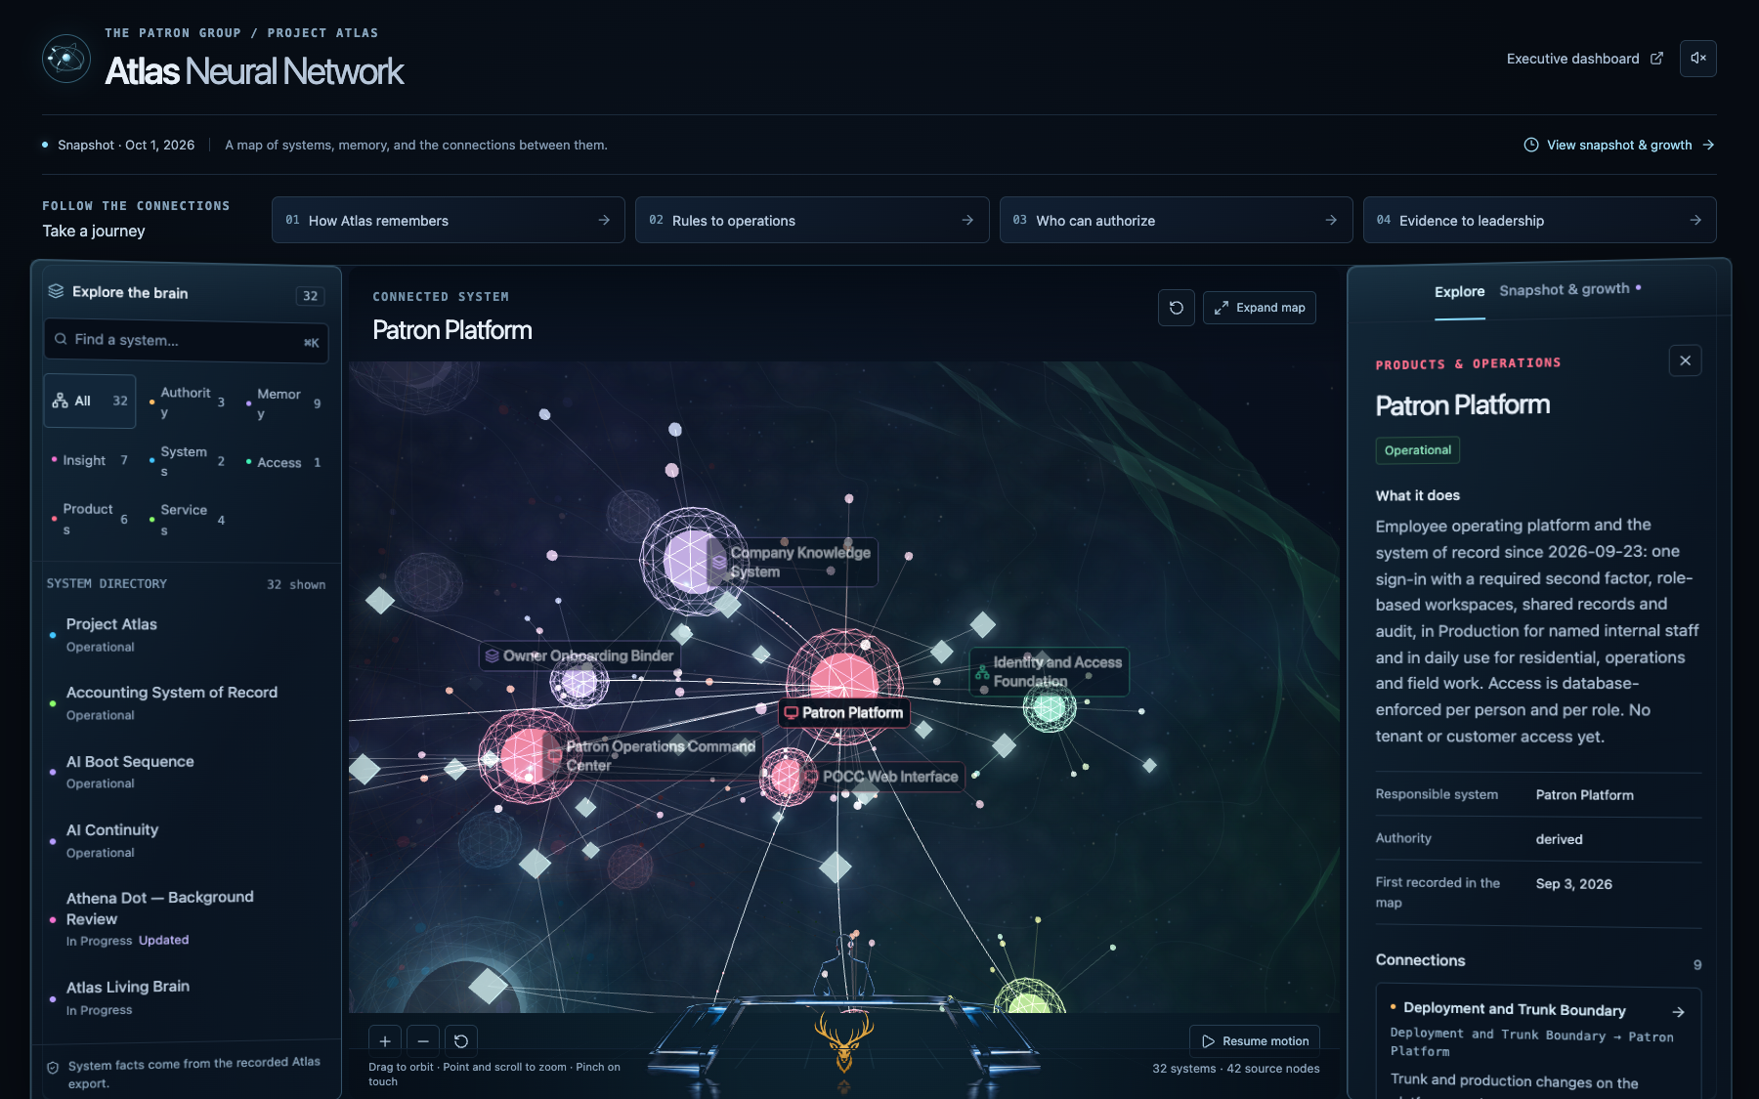Image resolution: width=1759 pixels, height=1099 pixels.
Task: Click the Patron Platform node label
Action: [844, 713]
